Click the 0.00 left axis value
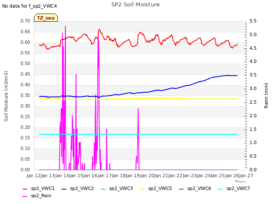This screenshot has width=272, height=204. point(25,170)
